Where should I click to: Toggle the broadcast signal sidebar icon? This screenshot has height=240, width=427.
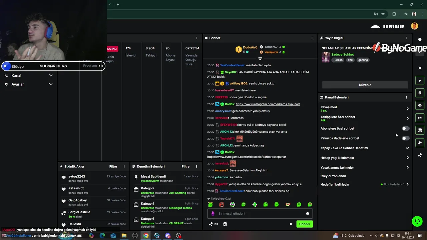[420, 118]
